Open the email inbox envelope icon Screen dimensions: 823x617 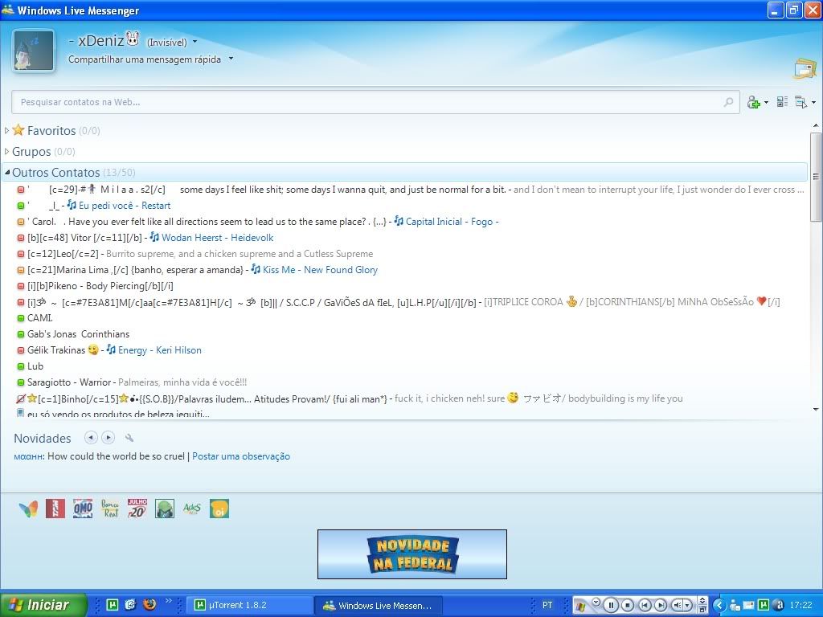pyautogui.click(x=805, y=69)
